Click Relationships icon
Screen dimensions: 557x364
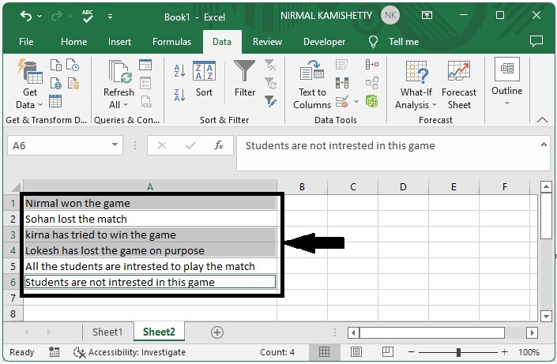pos(372,83)
